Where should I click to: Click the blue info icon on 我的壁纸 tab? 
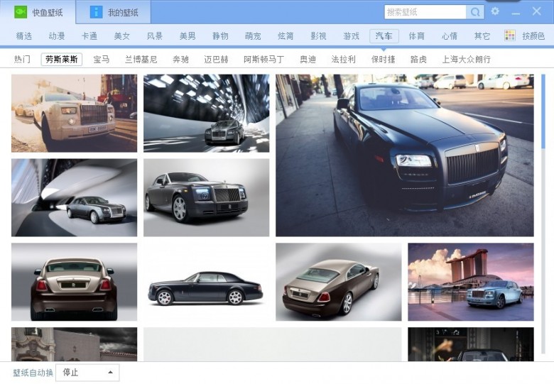tap(96, 12)
